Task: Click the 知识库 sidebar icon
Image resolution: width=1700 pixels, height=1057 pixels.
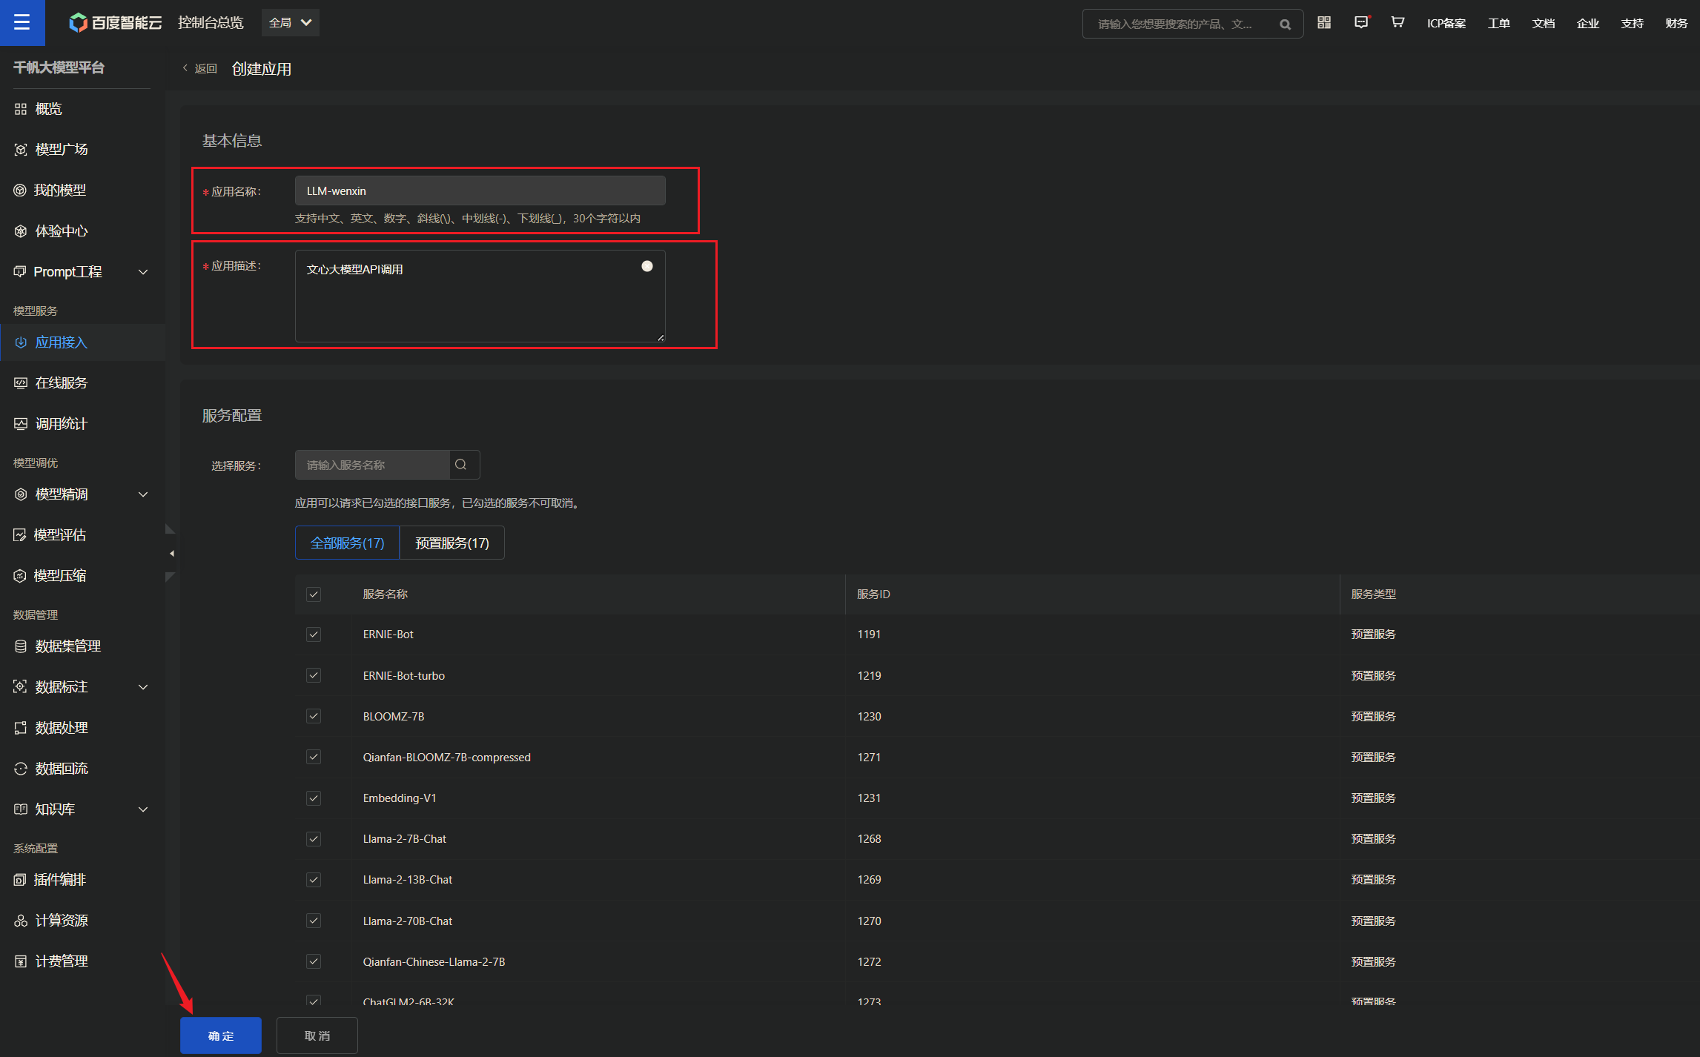Action: [21, 809]
